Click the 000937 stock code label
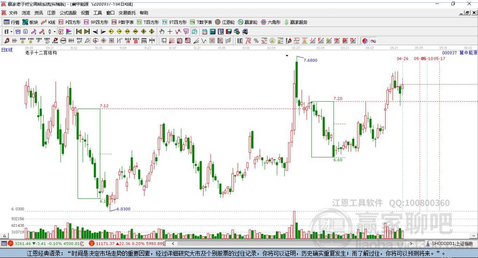Screen dimensions: 478x258 pyautogui.click(x=450, y=53)
